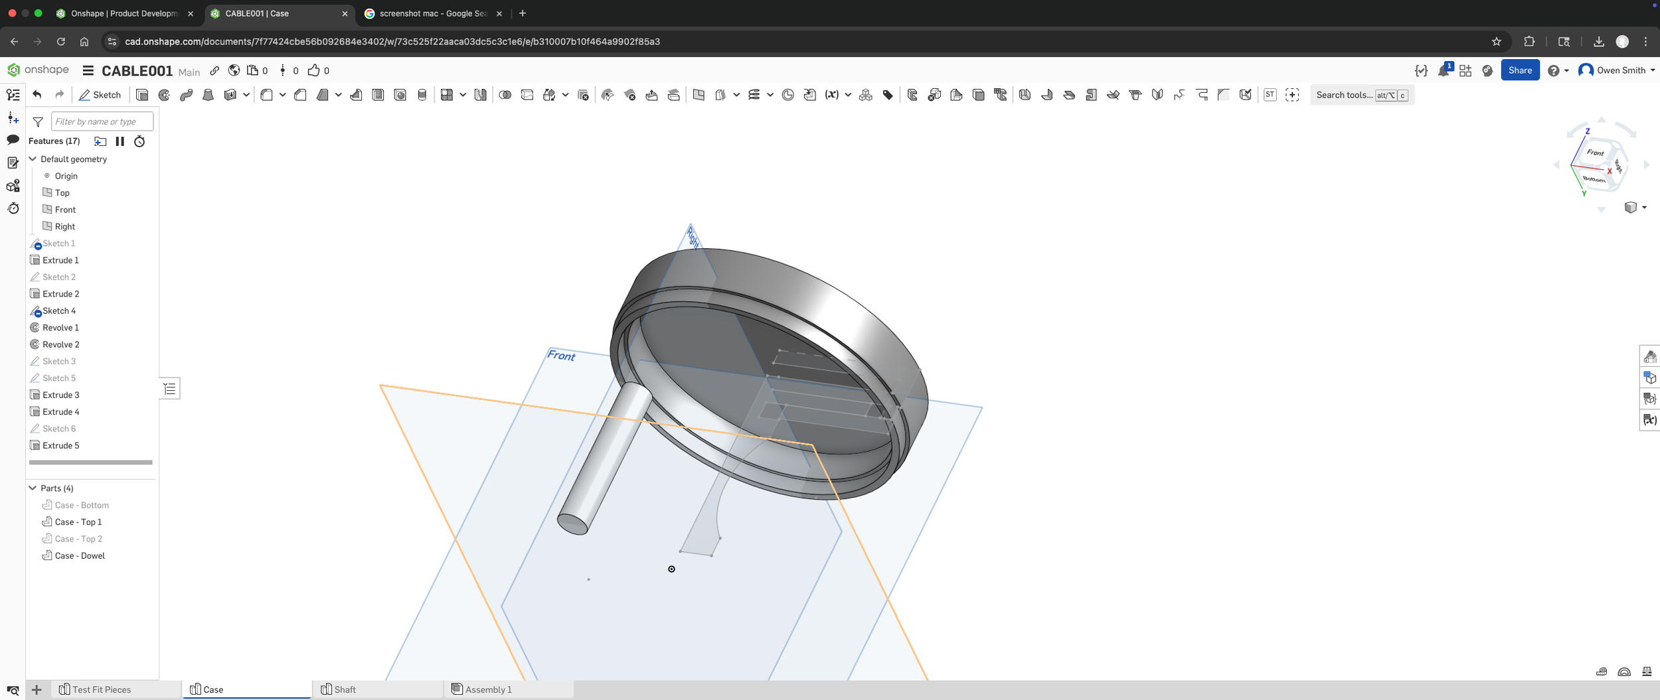Open the Owen Smith account dropdown
This screenshot has height=700, width=1660.
1616,70
